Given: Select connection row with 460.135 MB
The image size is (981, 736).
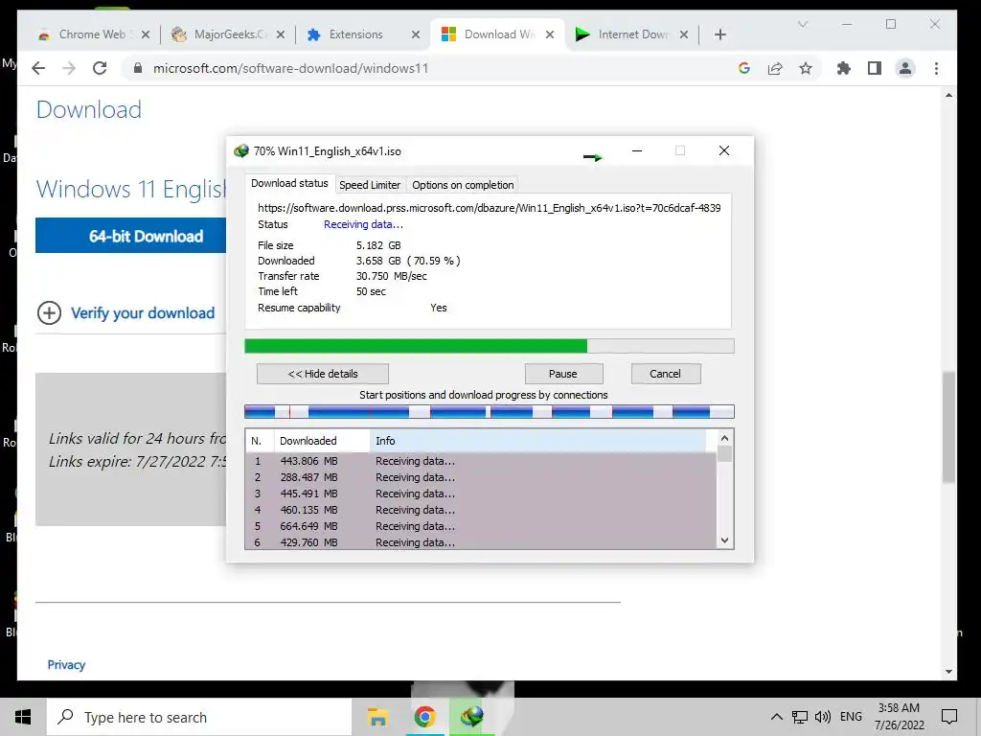Looking at the screenshot, I should tap(481, 510).
